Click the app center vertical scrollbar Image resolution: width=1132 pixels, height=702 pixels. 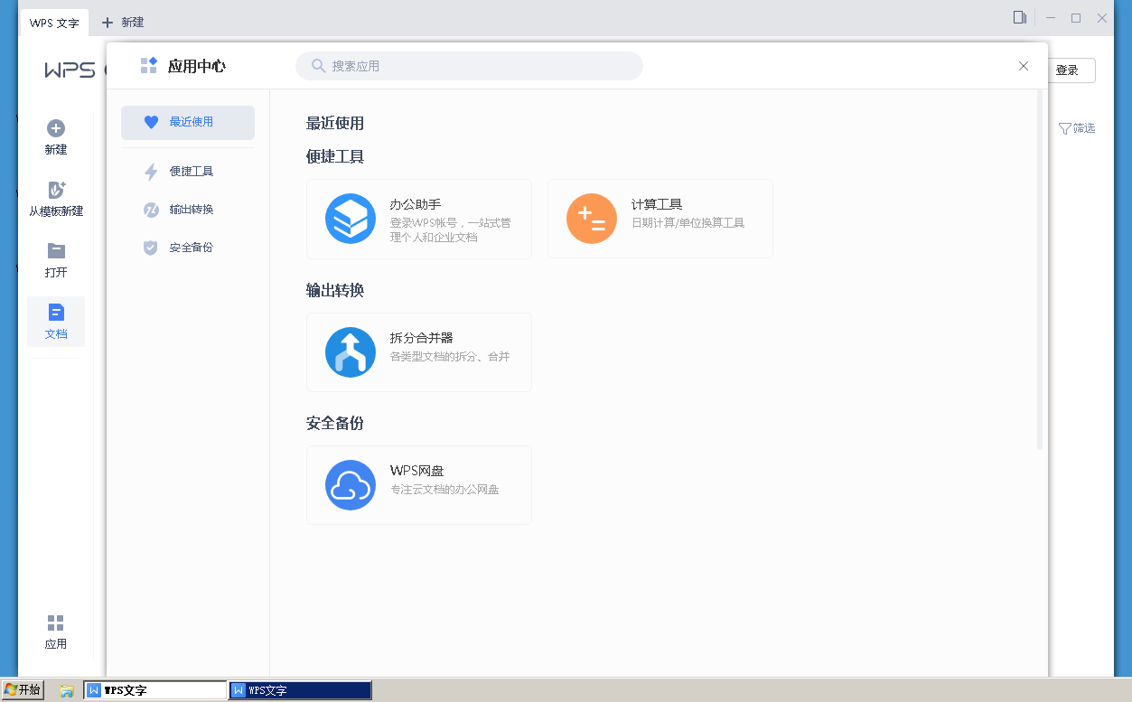[x=1040, y=269]
